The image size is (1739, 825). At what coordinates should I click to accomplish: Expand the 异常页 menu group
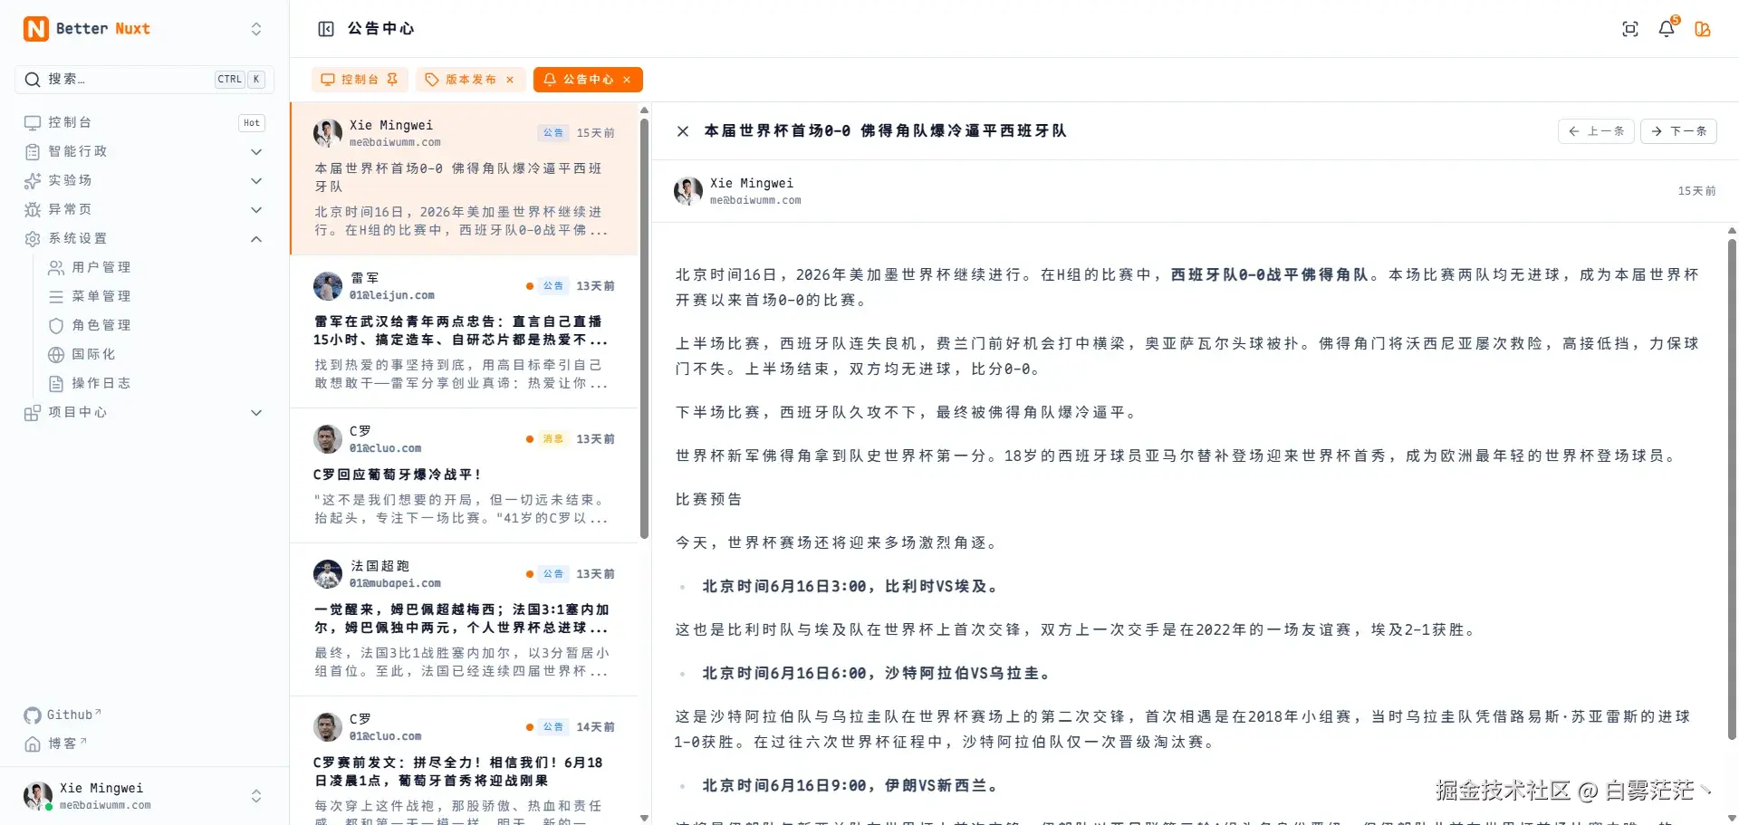(145, 209)
